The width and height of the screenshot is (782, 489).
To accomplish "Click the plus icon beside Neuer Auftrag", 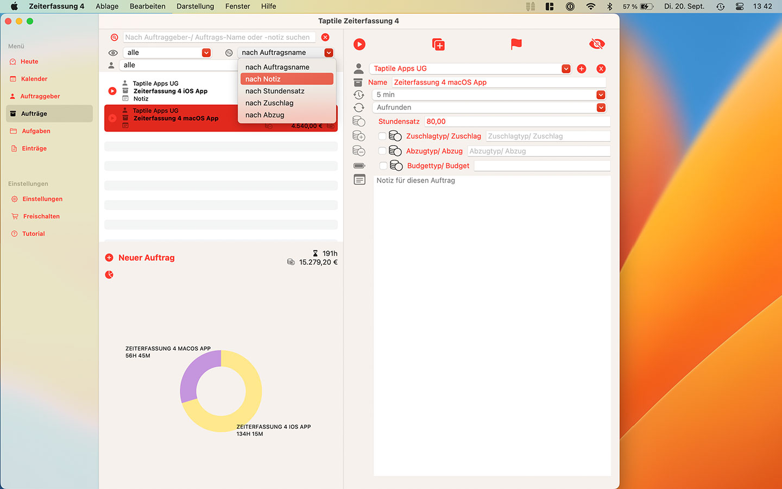I will 109,258.
